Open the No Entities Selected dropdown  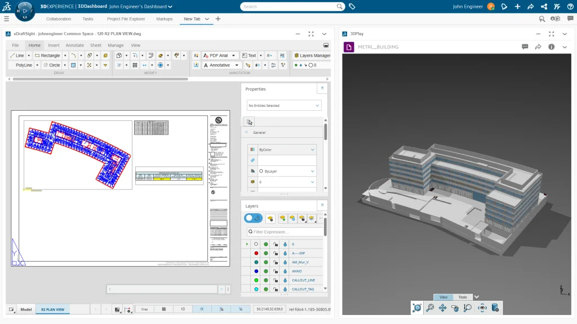click(x=284, y=105)
